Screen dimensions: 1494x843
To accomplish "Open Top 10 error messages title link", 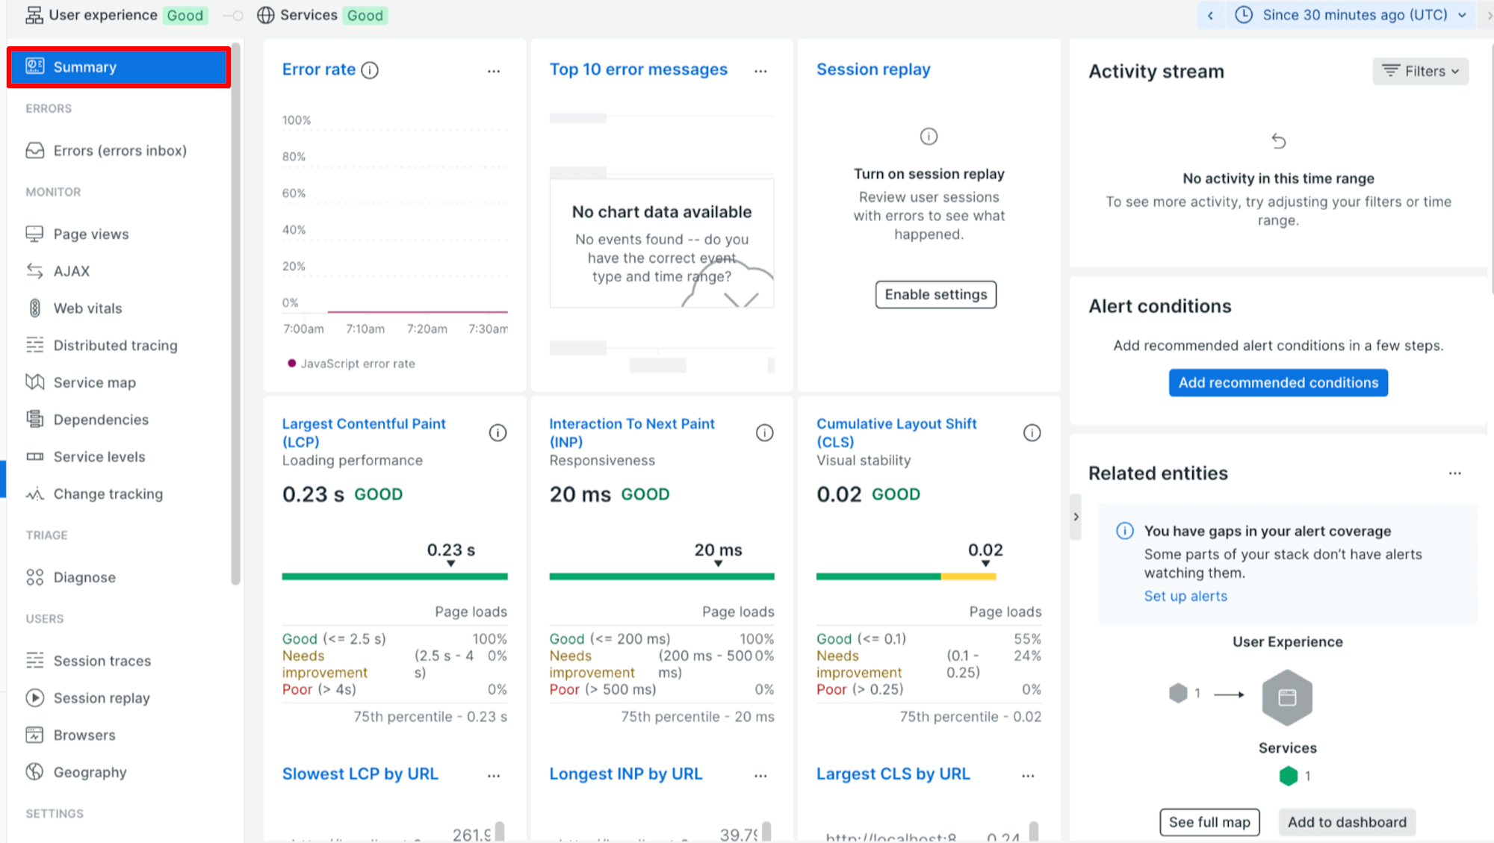I will [639, 69].
